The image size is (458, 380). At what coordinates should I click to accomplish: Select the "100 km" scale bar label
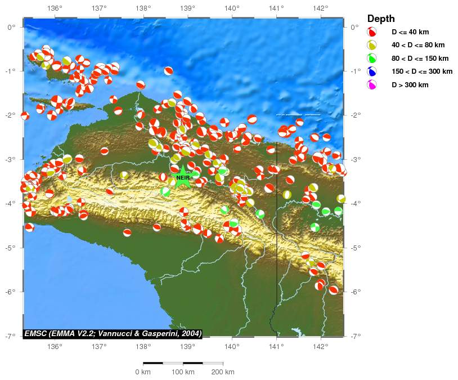coord(183,372)
